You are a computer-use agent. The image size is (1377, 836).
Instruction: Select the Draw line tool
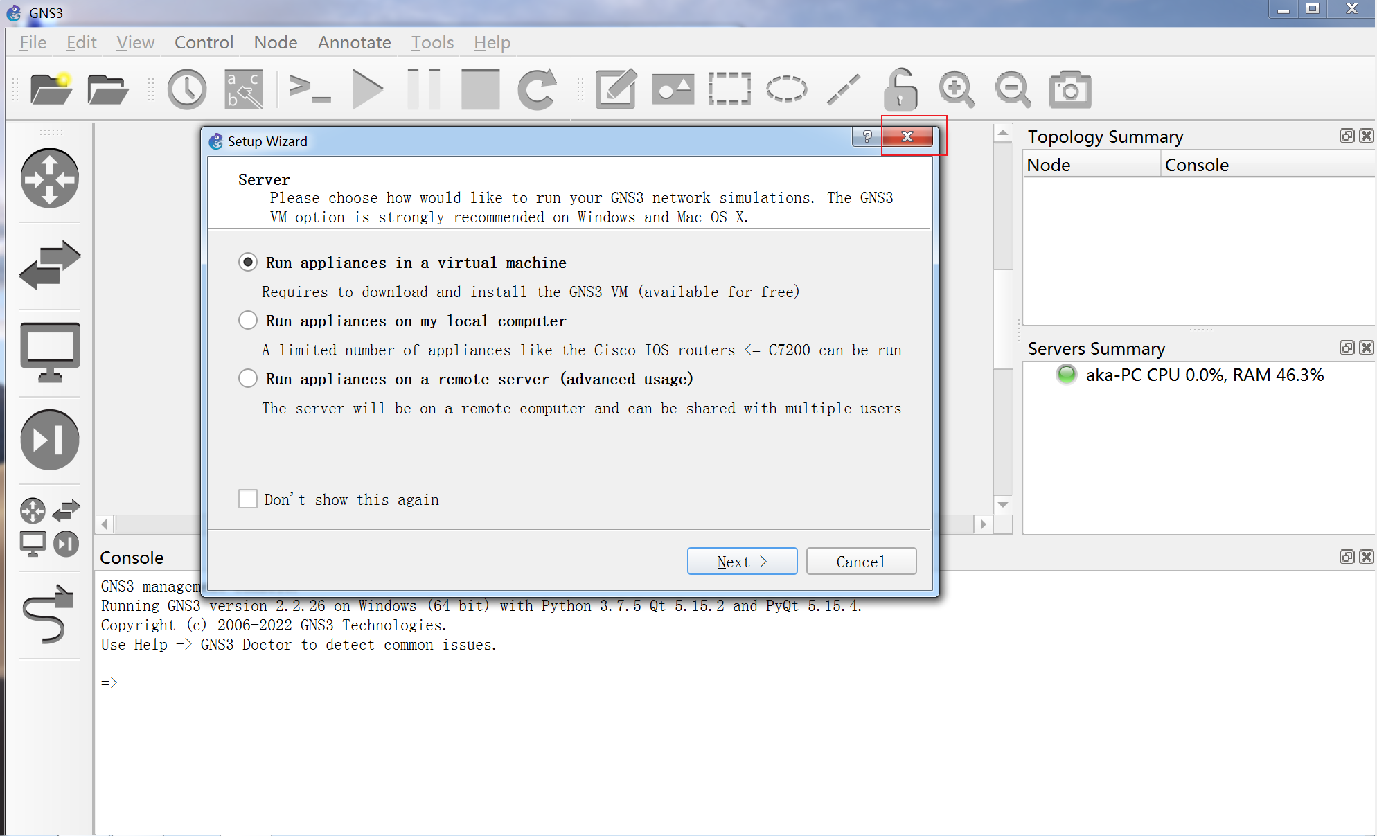(x=844, y=89)
